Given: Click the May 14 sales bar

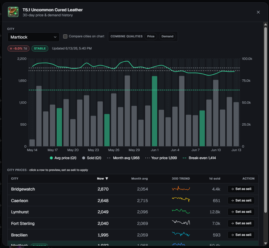Looking at the screenshot, I should point(32,143).
